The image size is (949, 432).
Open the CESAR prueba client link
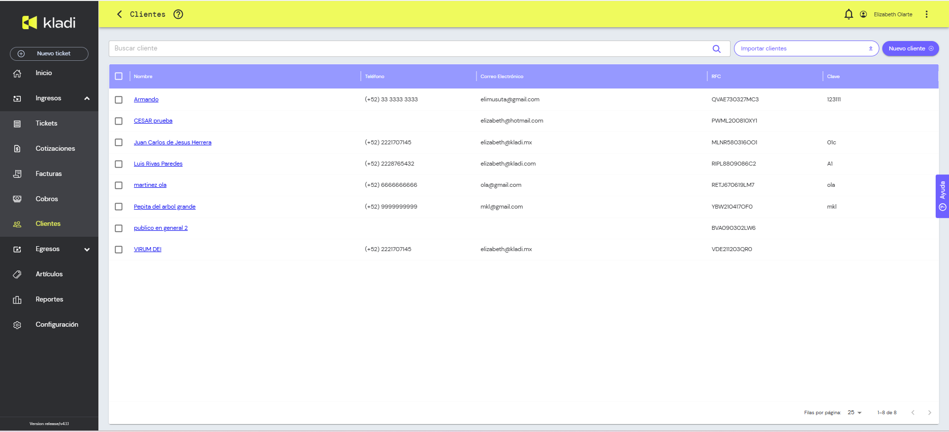153,121
